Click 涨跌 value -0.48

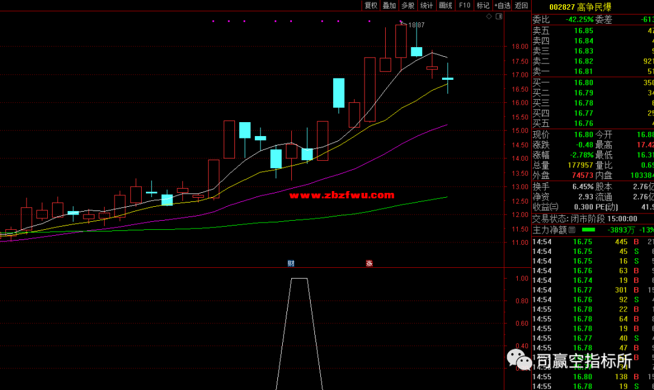(584, 145)
